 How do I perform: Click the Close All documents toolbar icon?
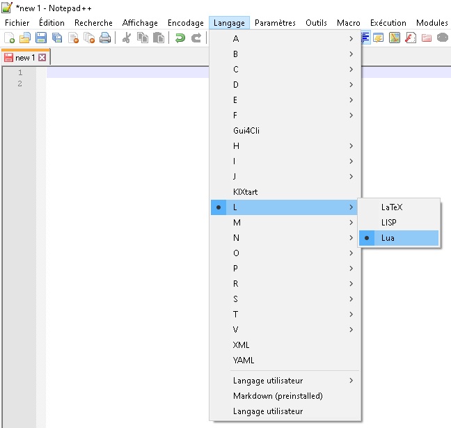click(x=90, y=38)
